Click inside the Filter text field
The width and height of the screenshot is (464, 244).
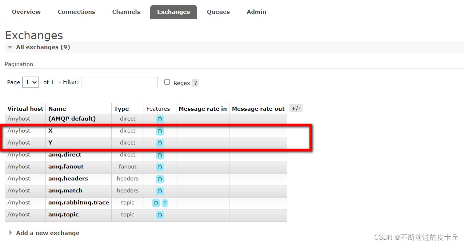(x=119, y=82)
